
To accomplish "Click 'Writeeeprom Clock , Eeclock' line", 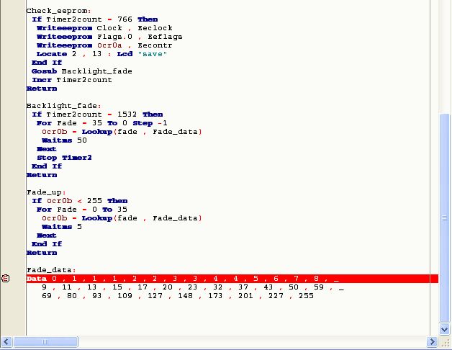I will pyautogui.click(x=104, y=28).
